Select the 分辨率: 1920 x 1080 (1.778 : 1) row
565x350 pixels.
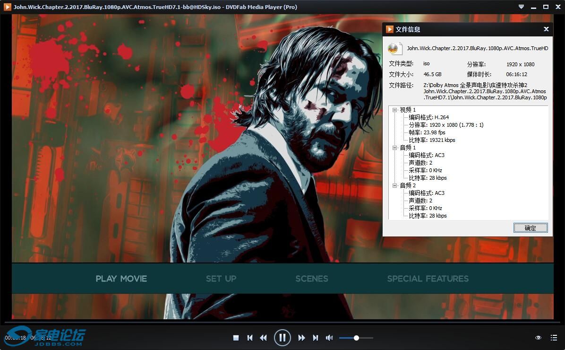tap(446, 125)
